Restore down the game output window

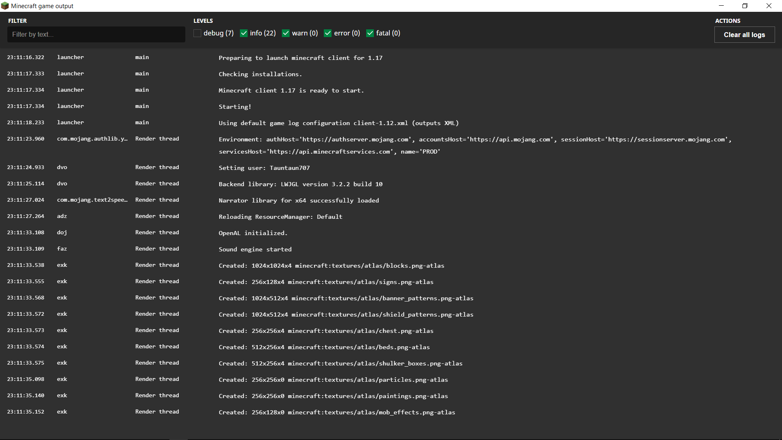point(745,6)
